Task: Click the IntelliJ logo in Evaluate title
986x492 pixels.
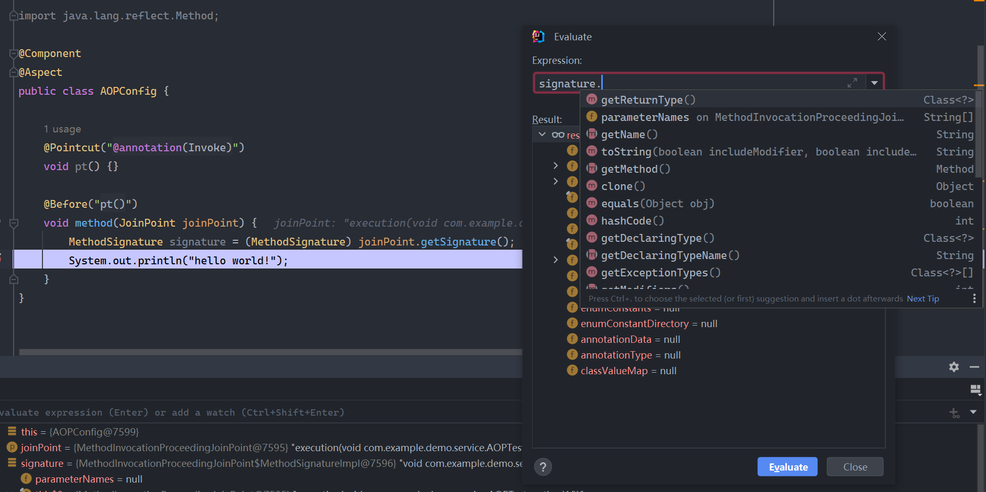Action: click(x=538, y=36)
